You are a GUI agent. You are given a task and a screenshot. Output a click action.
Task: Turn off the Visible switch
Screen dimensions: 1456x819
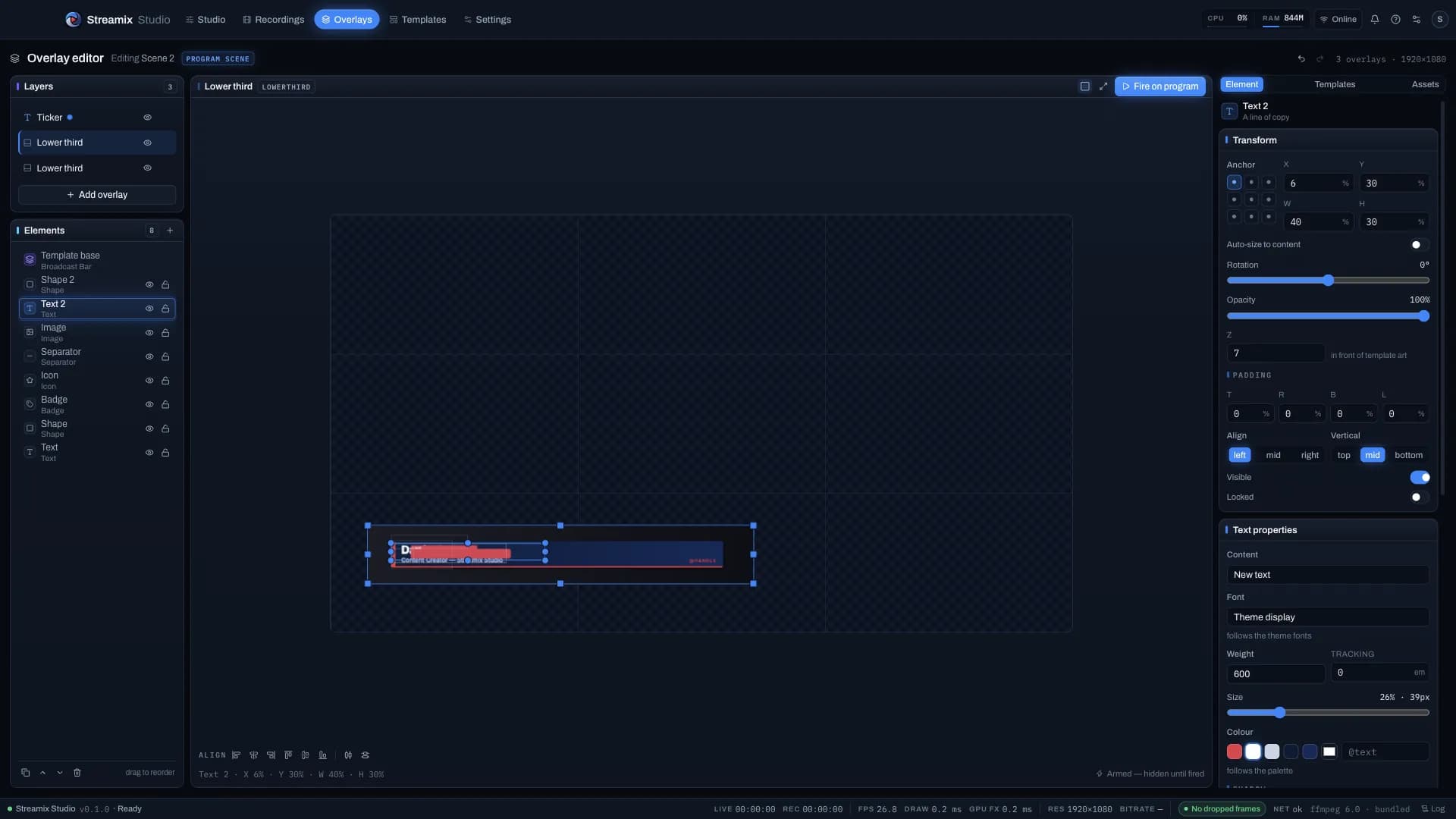point(1420,478)
